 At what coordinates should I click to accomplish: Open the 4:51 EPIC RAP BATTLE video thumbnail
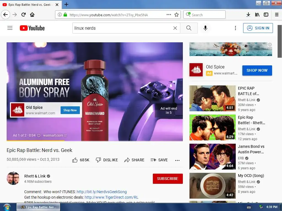[x=212, y=98]
